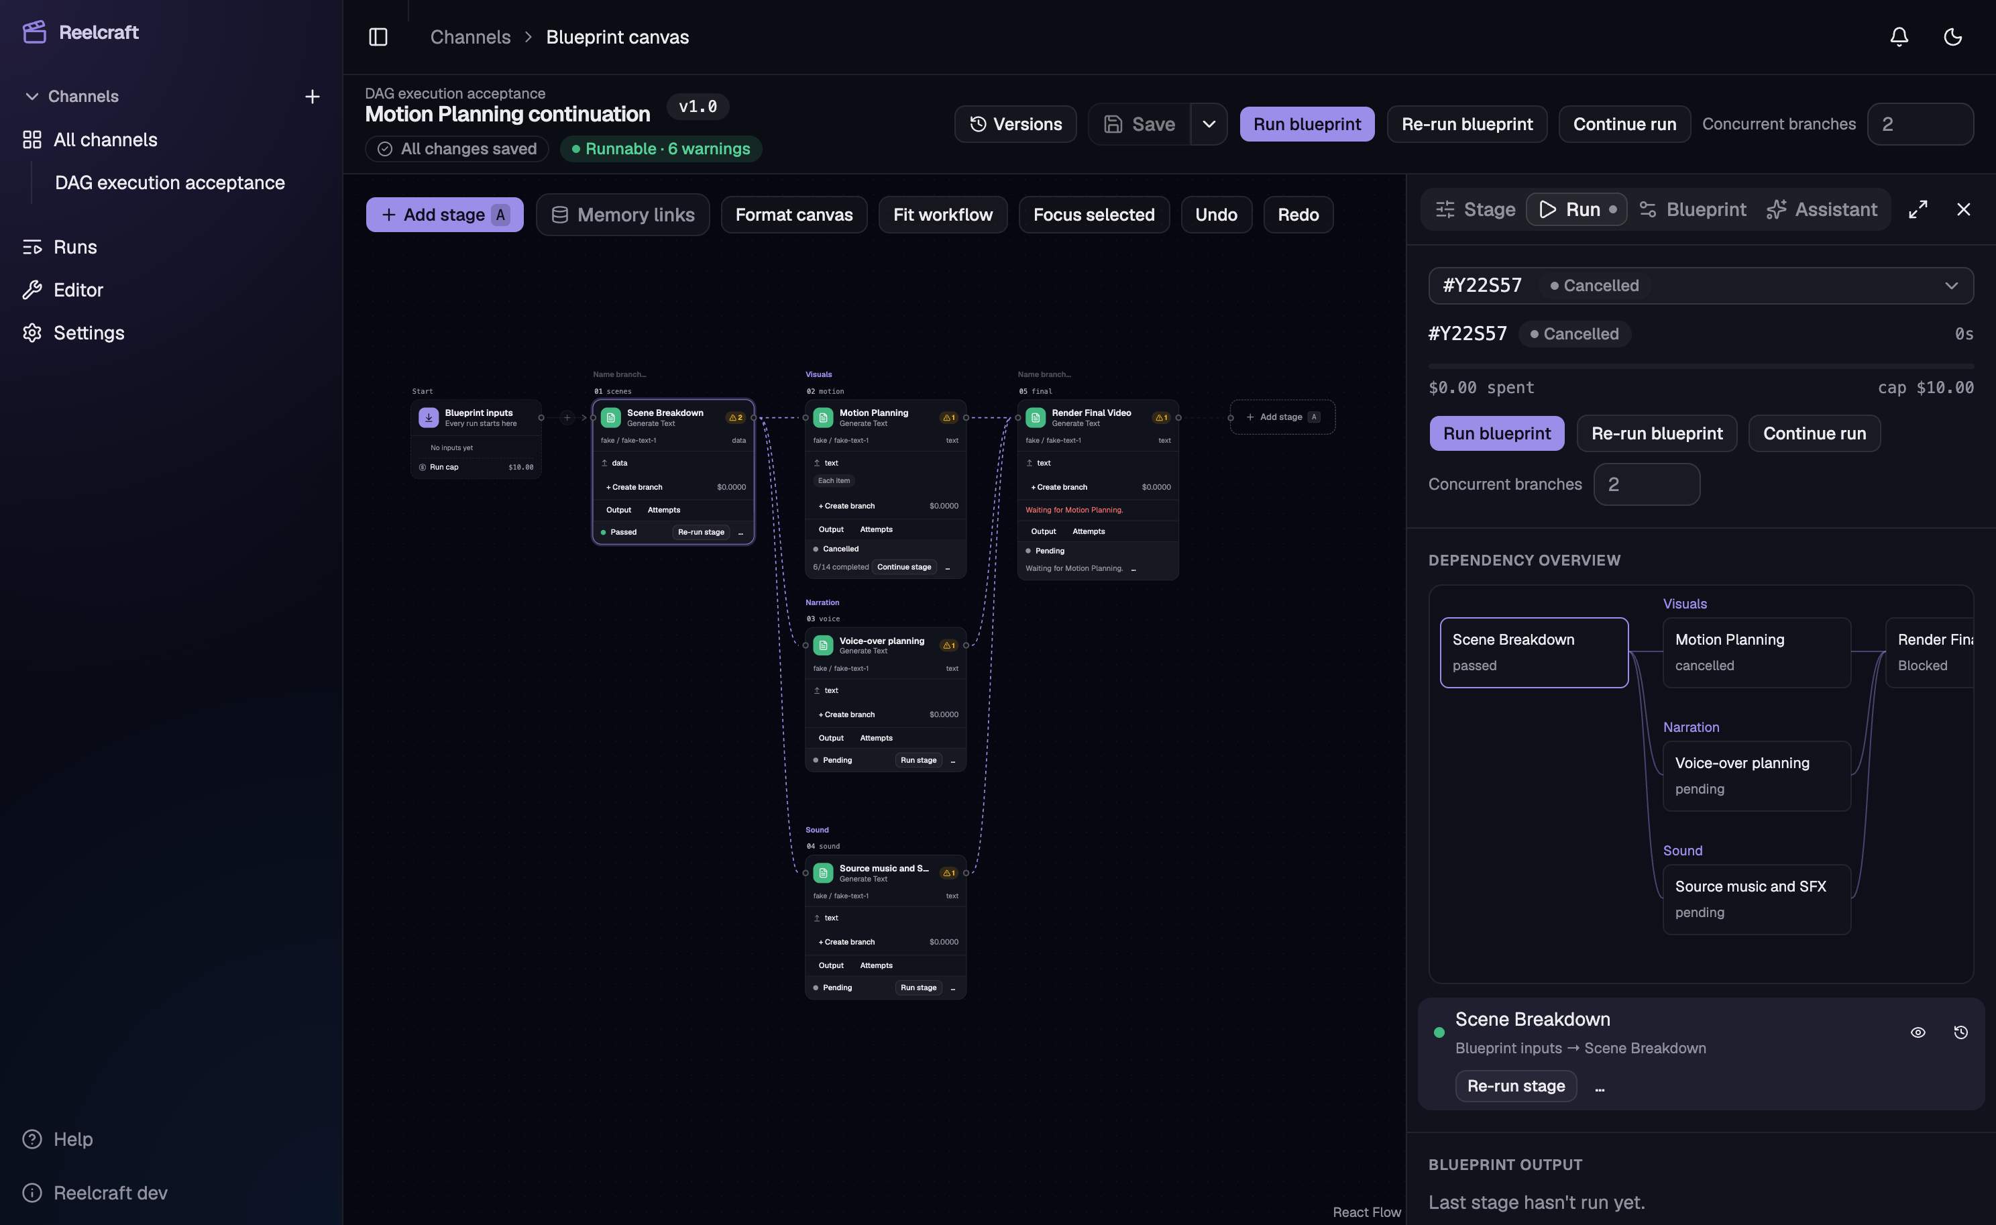Collapse the Channels section chevron

[x=32, y=97]
